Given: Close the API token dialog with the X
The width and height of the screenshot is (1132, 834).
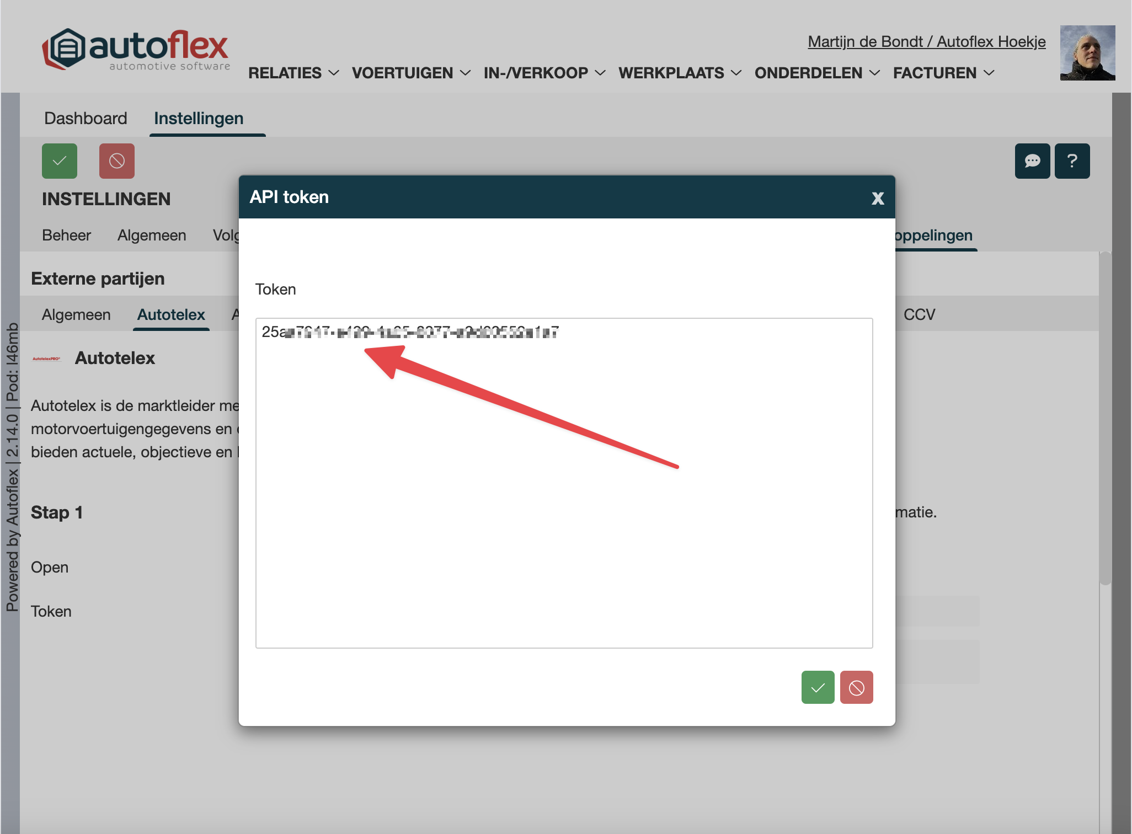Looking at the screenshot, I should tap(878, 198).
